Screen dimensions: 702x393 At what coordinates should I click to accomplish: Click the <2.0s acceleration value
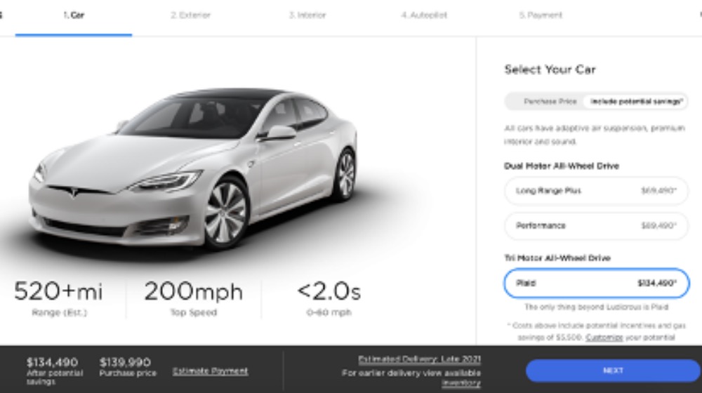tap(329, 291)
